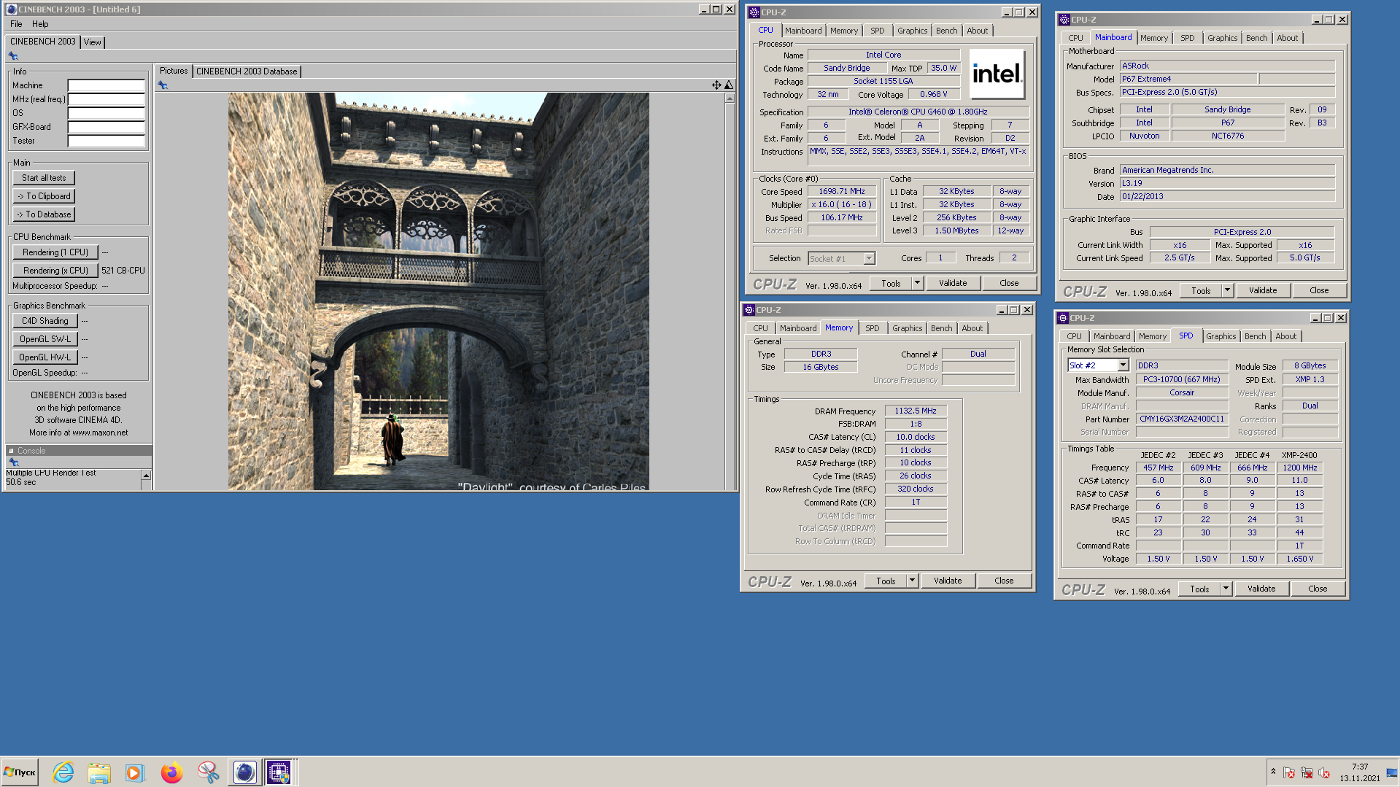The height and width of the screenshot is (787, 1400).
Task: Switch to the View tab in CINEBENCH
Action: point(92,42)
